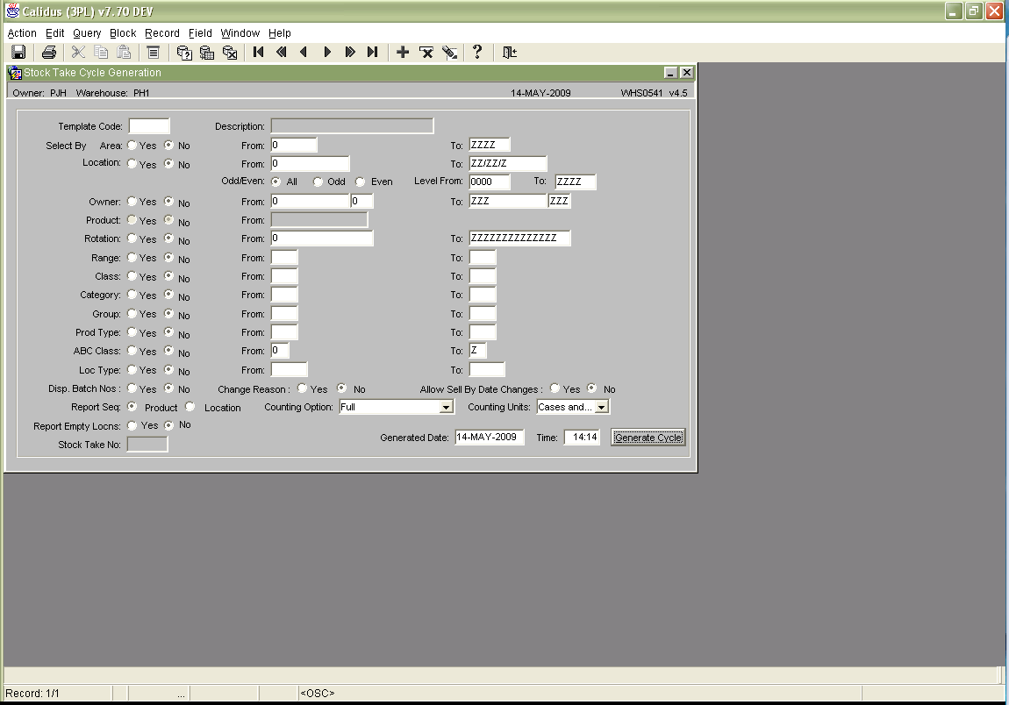Go to previous record arrow
1009x705 pixels.
304,52
